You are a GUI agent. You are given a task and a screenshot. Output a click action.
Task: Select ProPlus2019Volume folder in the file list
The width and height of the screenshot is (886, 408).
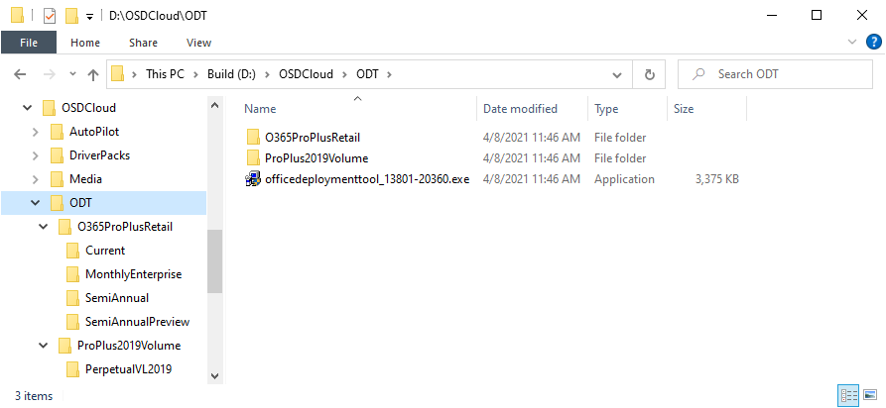point(316,158)
